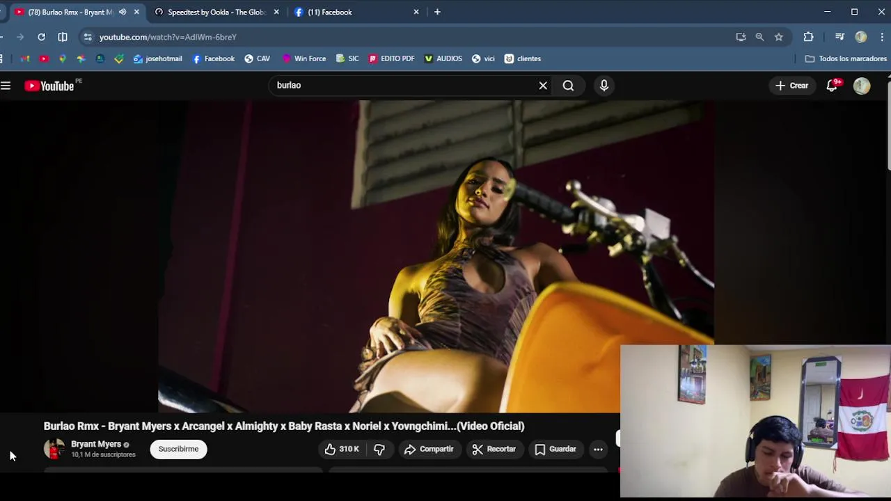
Task: Open the Google Maps bookmark icon
Action: (x=63, y=58)
